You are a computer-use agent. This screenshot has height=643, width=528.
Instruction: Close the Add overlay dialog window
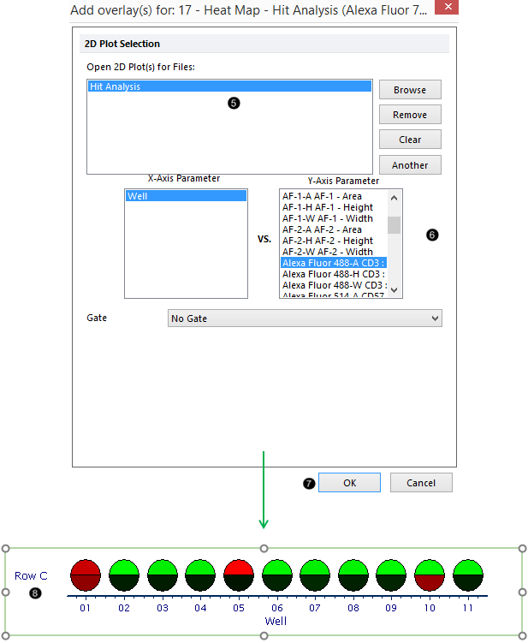pos(444,11)
